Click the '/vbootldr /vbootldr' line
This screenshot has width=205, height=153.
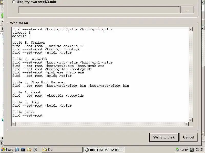point(48,96)
